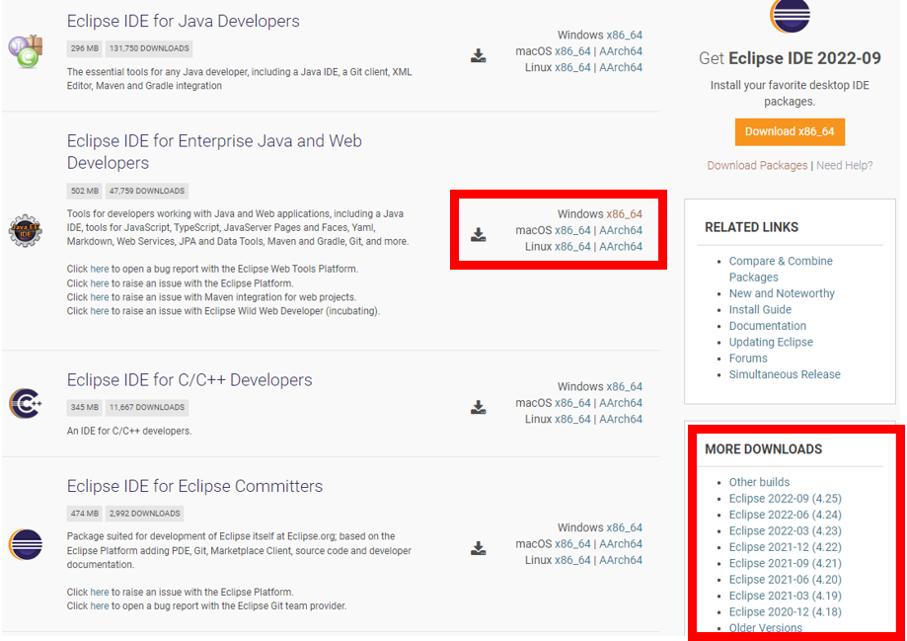Click download icon for C/C++ Developers package
This screenshot has width=907, height=641.
pyautogui.click(x=479, y=407)
